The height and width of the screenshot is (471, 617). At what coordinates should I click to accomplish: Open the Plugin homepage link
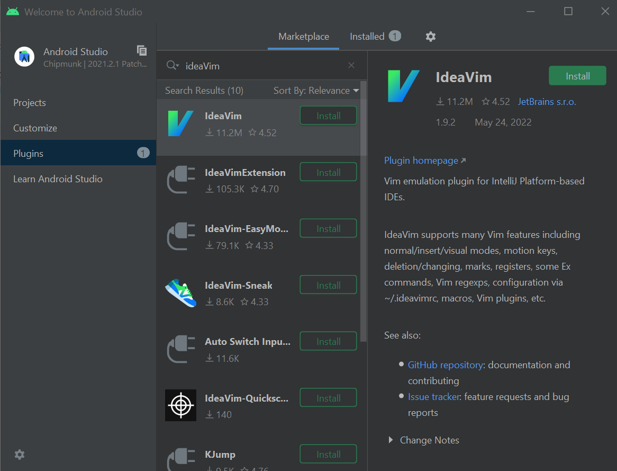pyautogui.click(x=421, y=161)
